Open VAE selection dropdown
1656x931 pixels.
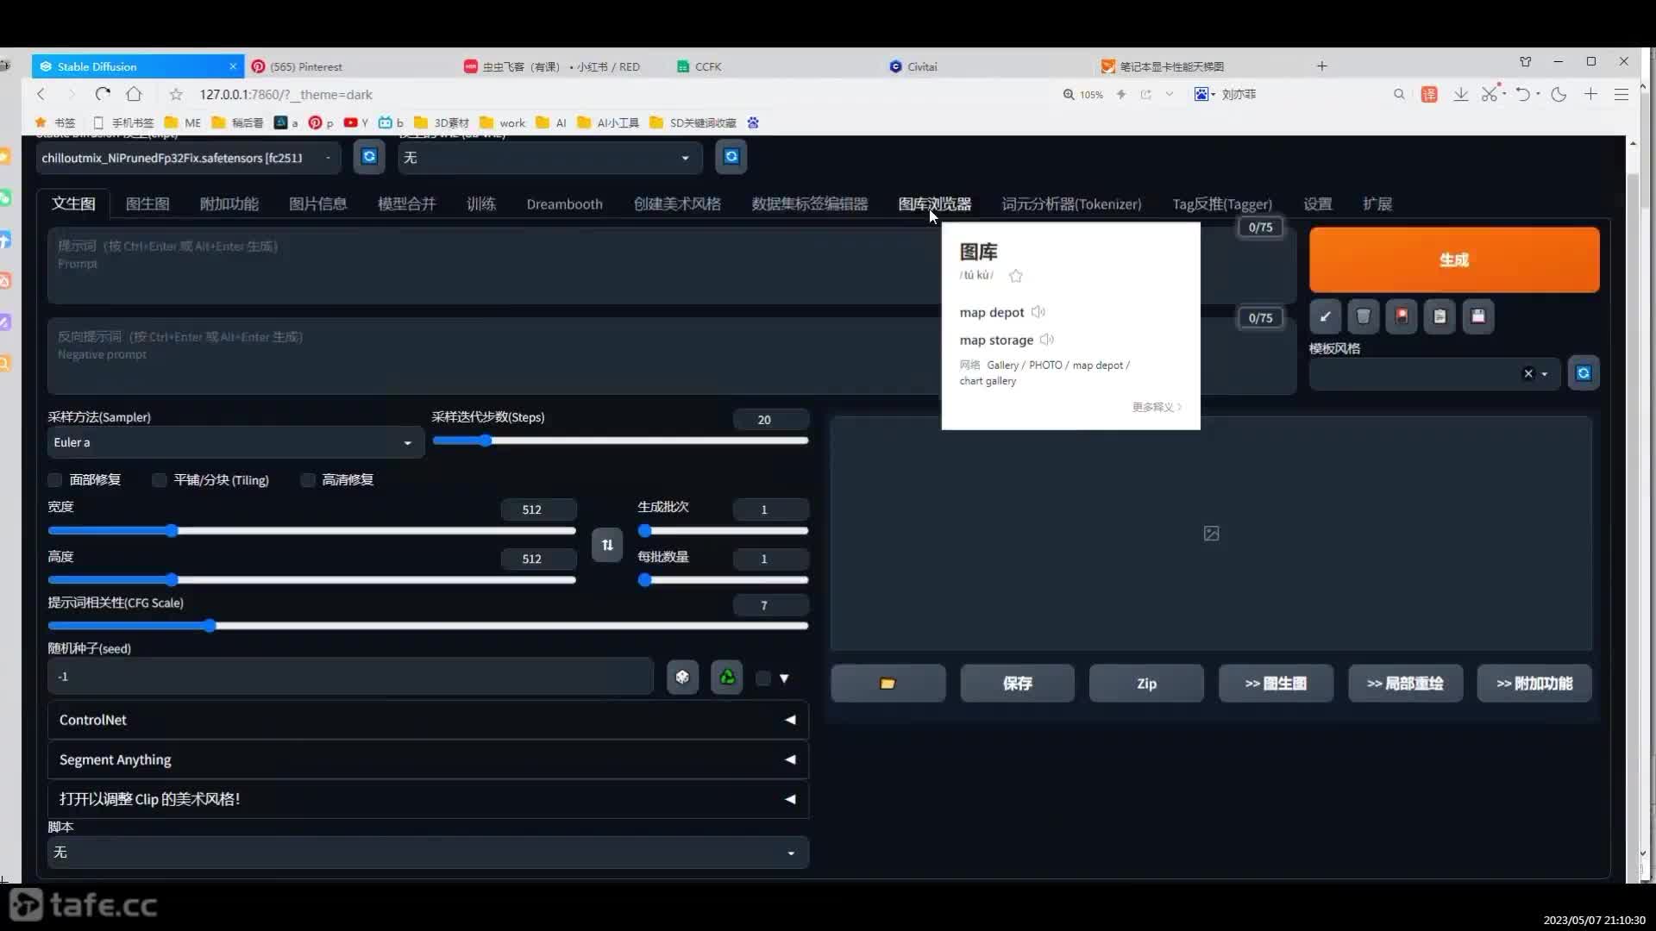(x=550, y=158)
